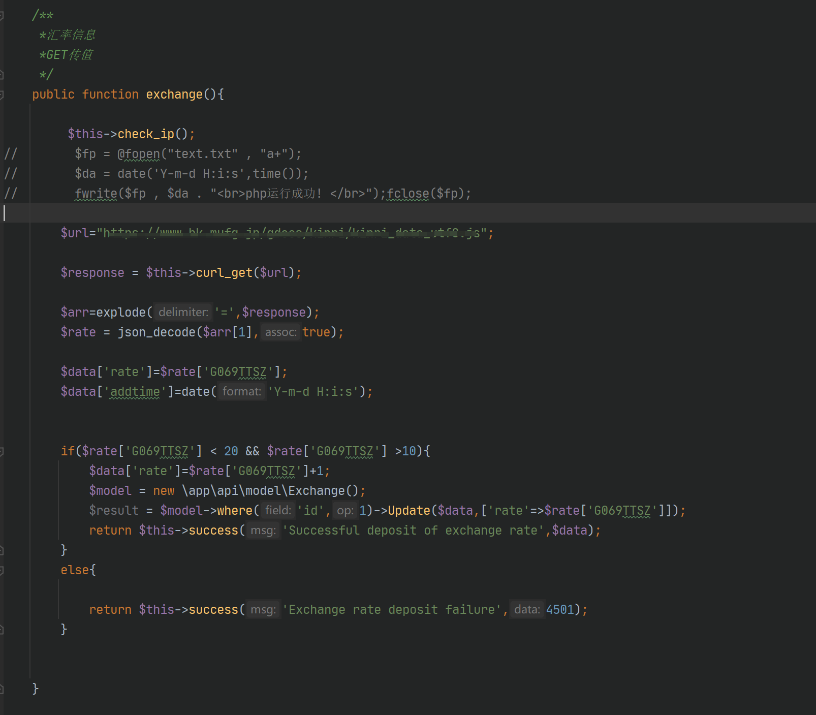Click the '\app\api\model\Exchange()' class reference
Screen dimensions: 816x715
[x=270, y=490]
